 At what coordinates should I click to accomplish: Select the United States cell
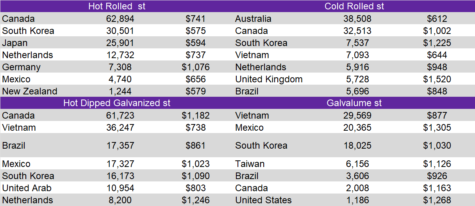(x=263, y=200)
